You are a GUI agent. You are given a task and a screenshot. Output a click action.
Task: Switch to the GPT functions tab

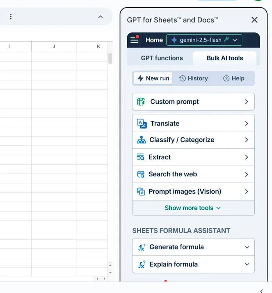tap(162, 58)
